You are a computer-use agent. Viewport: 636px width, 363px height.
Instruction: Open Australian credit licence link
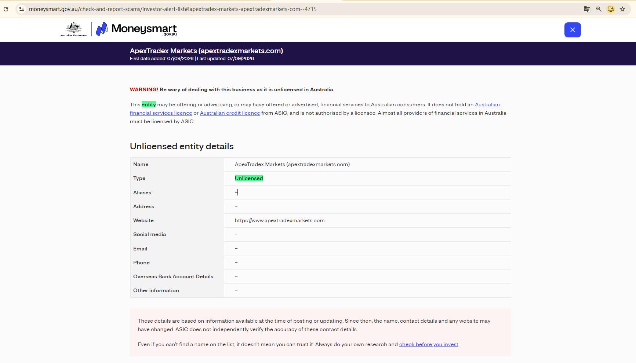pos(230,113)
